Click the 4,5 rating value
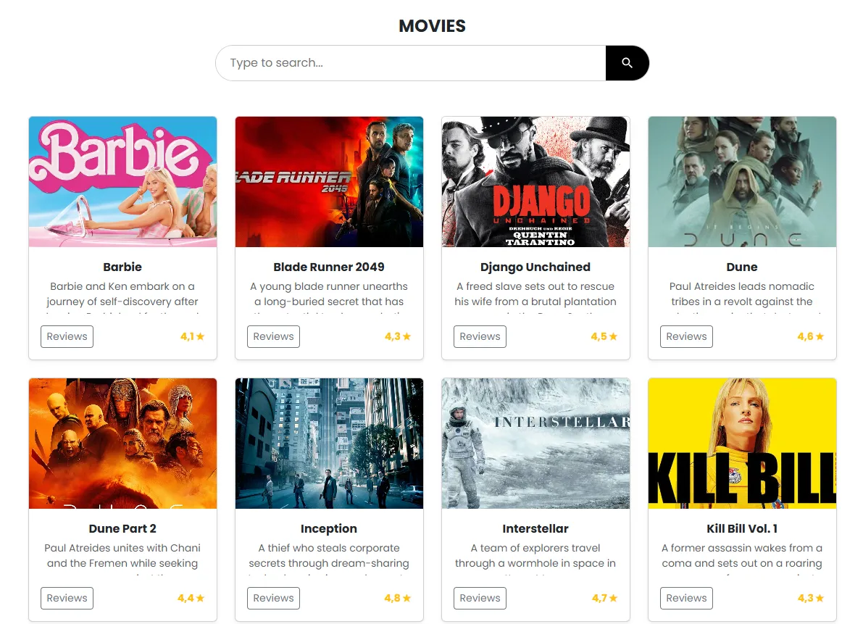863x624 pixels. click(x=599, y=336)
